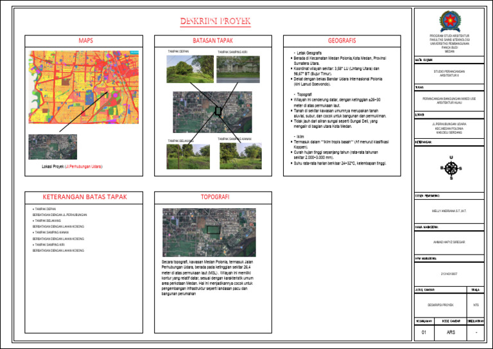Click the Iklim subheading in Geografis panel
This screenshot has width=493, height=349.
(x=300, y=137)
